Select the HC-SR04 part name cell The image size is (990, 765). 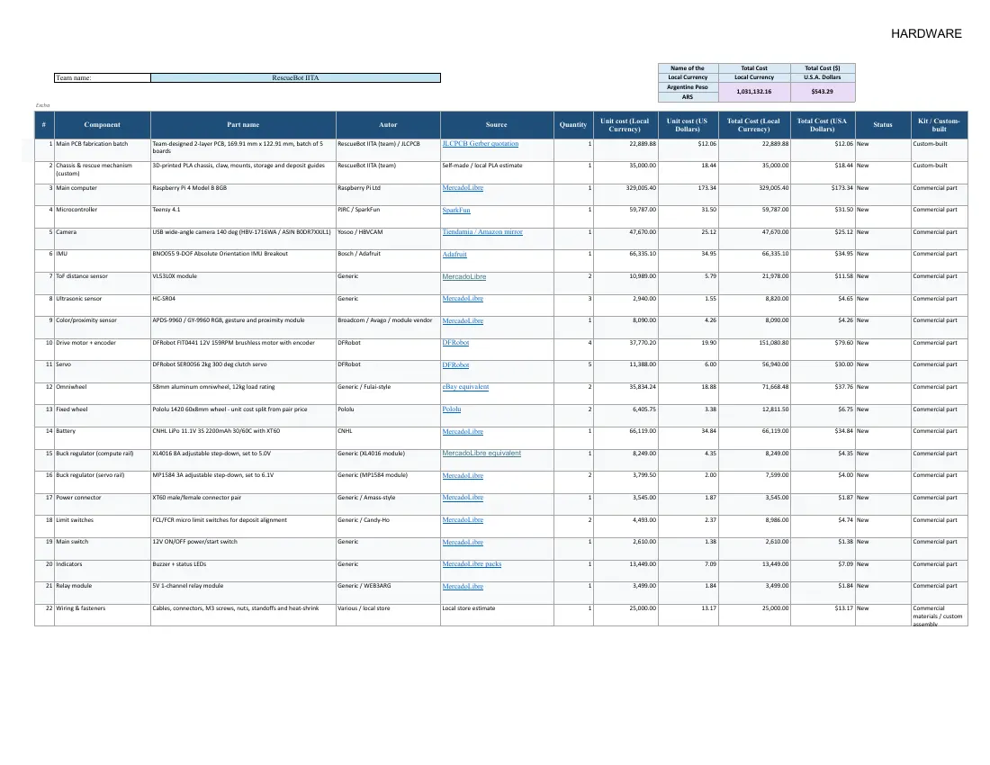(x=243, y=303)
